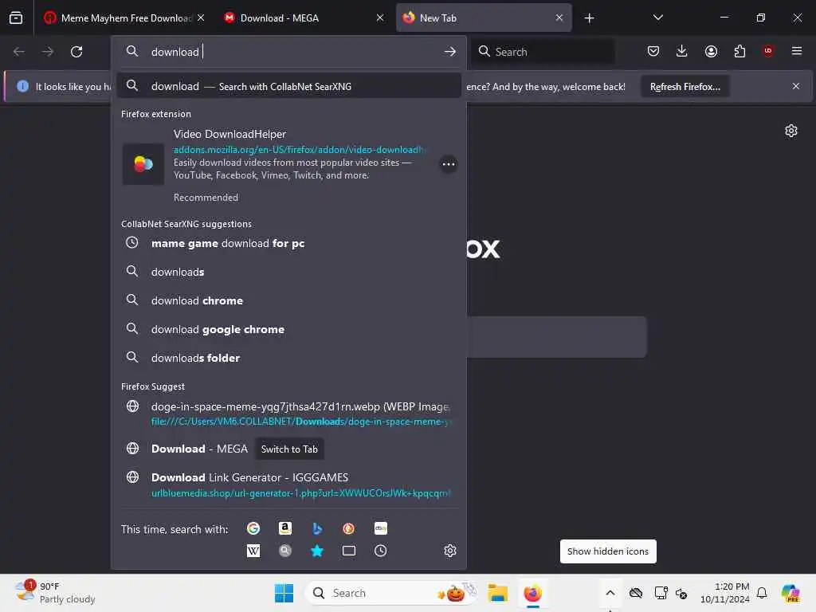This screenshot has height=612, width=816.
Task: Open the Pocket save icon
Action: (x=653, y=51)
